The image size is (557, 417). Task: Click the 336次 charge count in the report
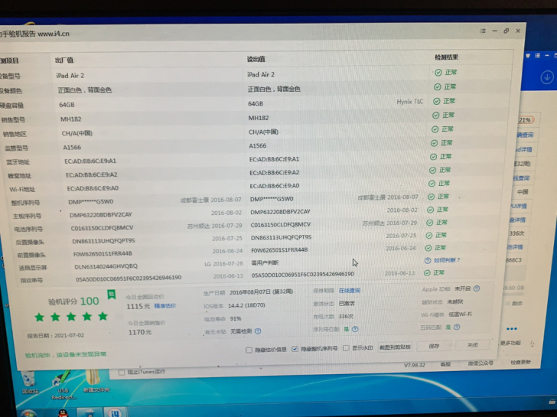tap(346, 316)
